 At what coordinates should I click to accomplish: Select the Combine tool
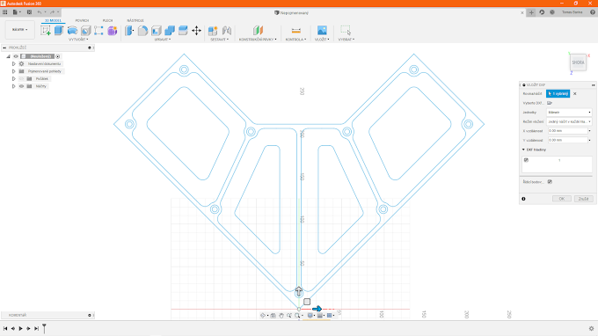[x=170, y=31]
